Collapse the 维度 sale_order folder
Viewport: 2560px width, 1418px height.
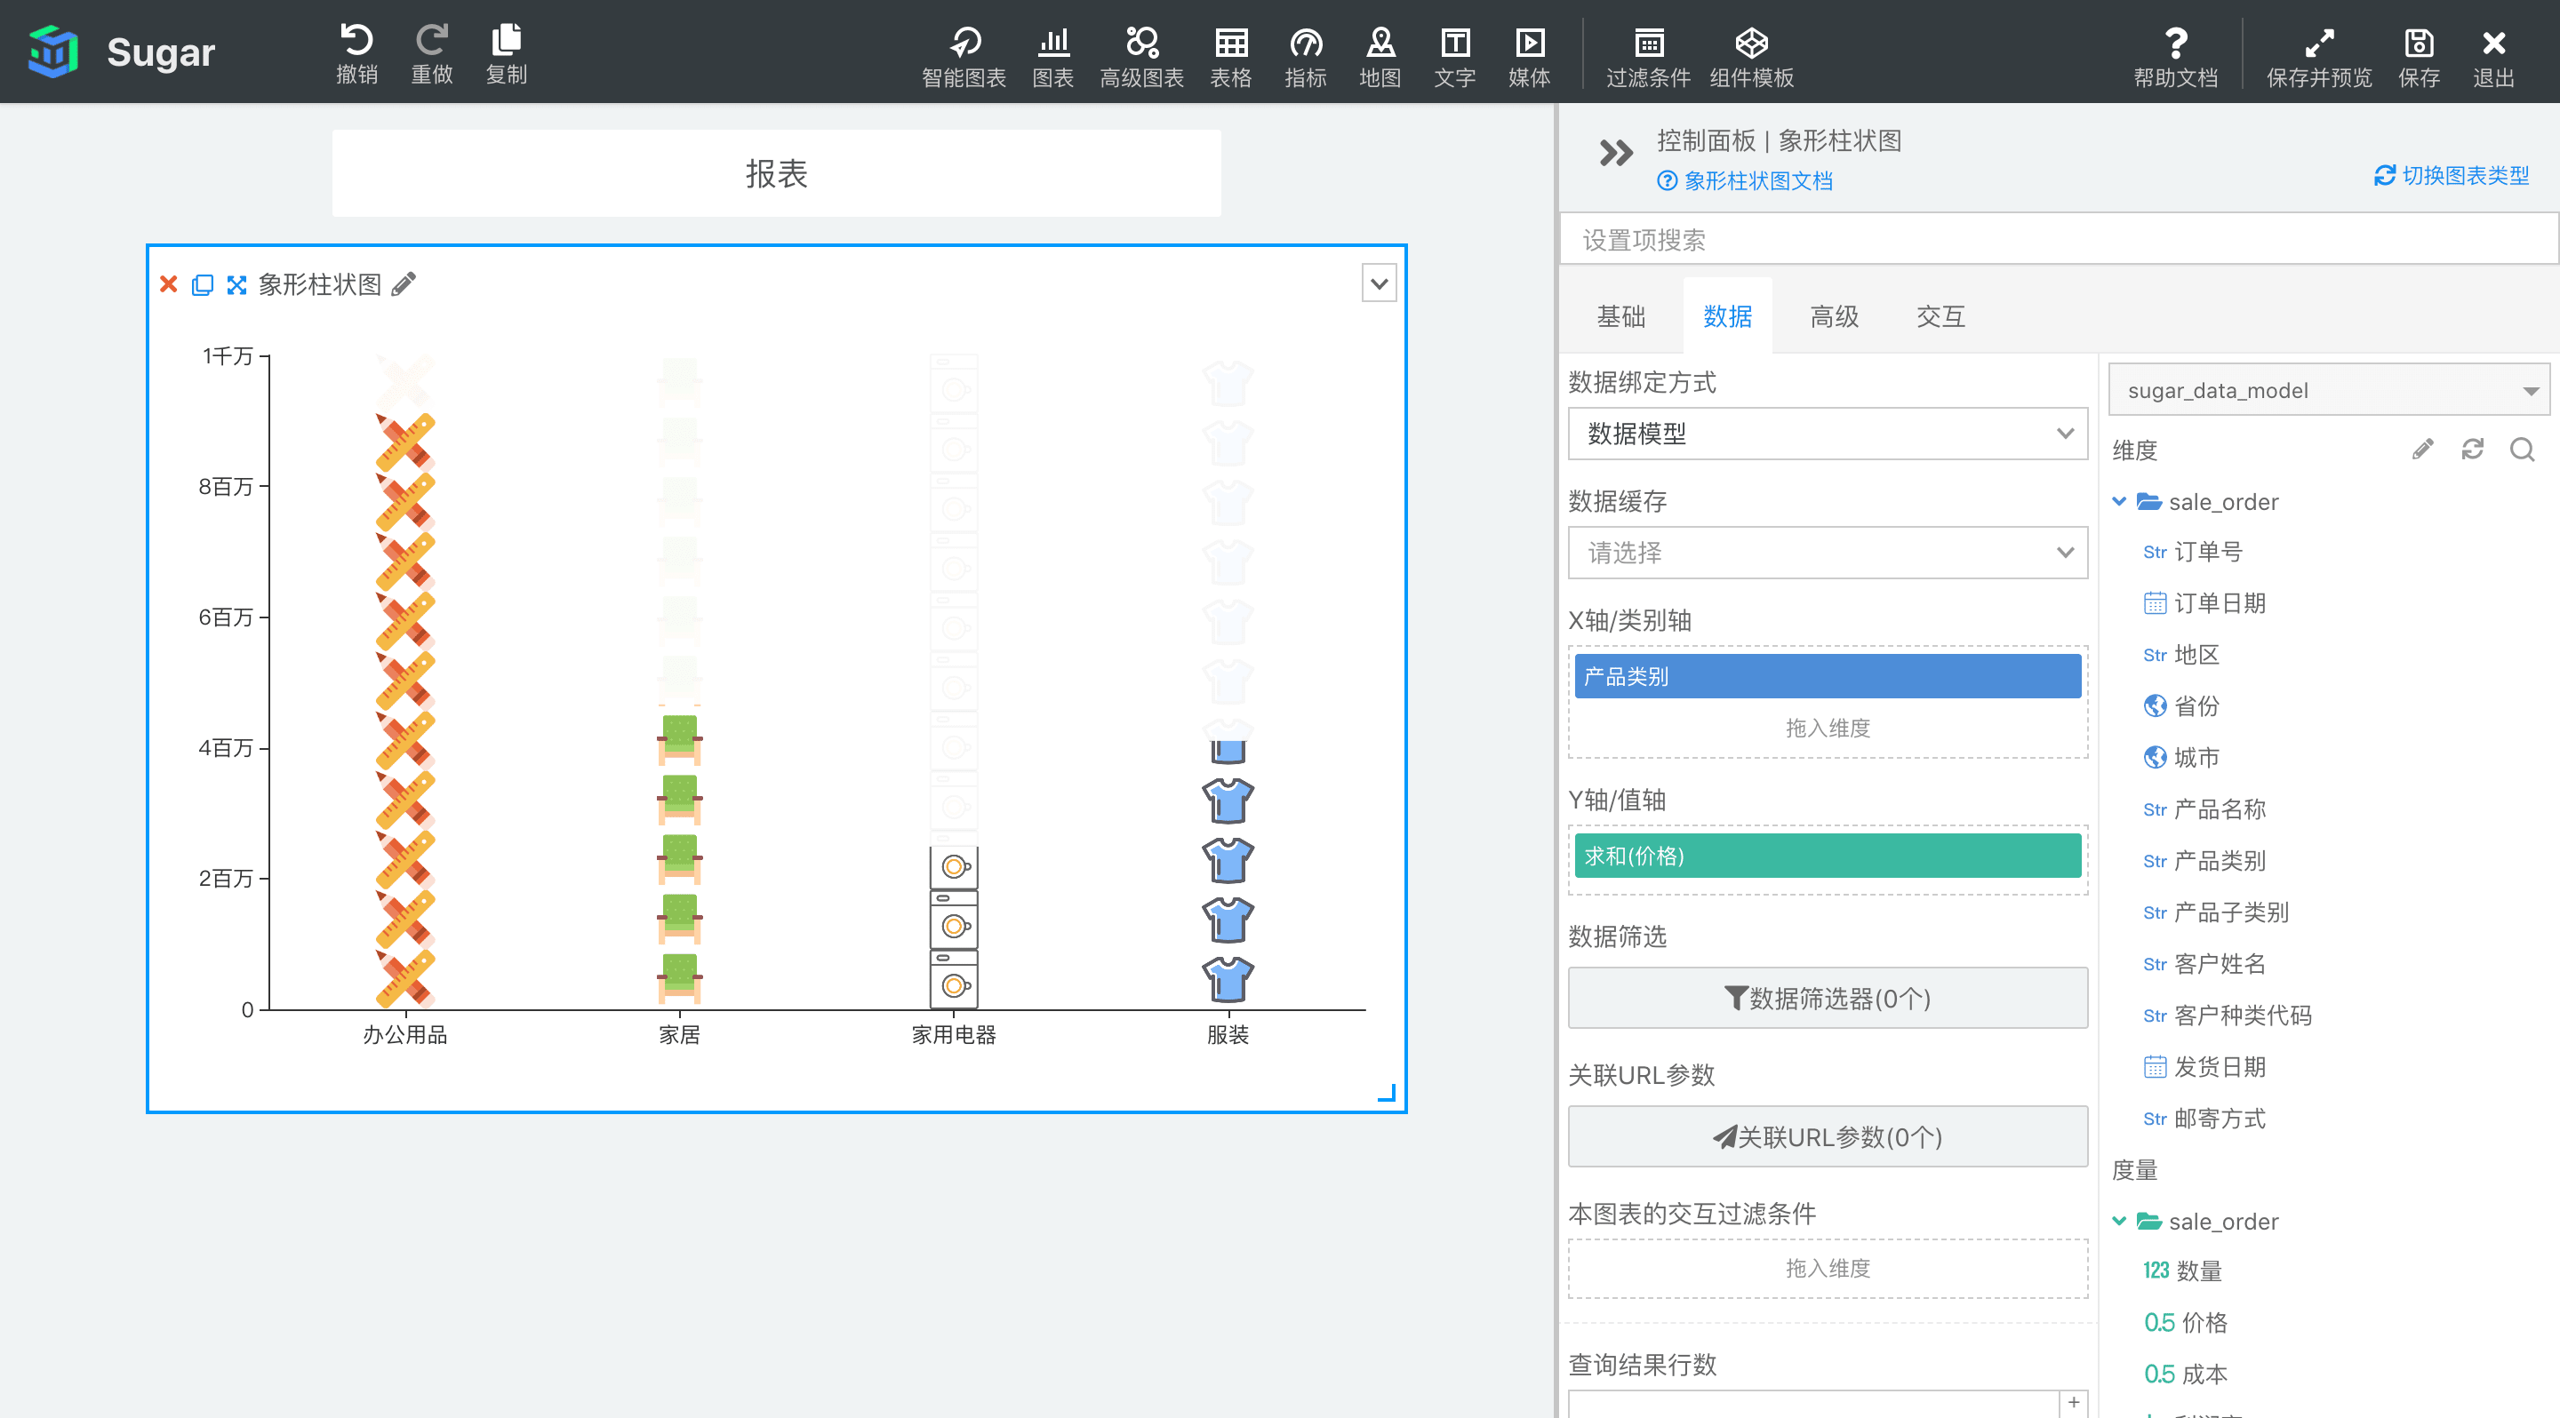[x=2119, y=501]
